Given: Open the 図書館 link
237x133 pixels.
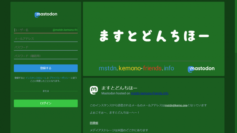Looking at the screenshot, I should pyautogui.click(x=94, y=123).
